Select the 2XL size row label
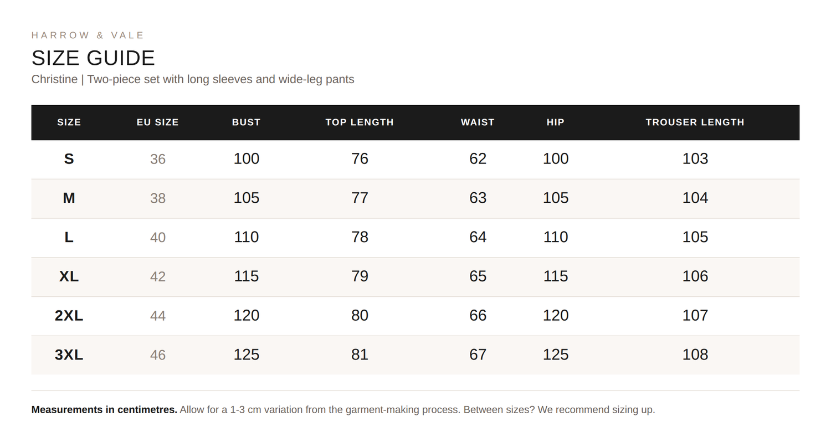 [69, 316]
